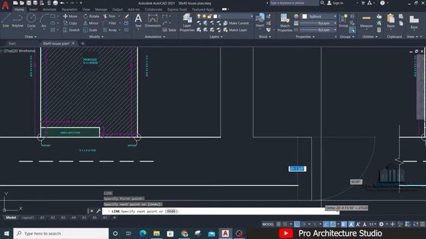Activate the Move command
The width and height of the screenshot is (426, 239).
tap(71, 16)
